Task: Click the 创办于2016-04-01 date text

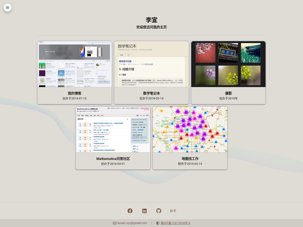Action: point(113,164)
